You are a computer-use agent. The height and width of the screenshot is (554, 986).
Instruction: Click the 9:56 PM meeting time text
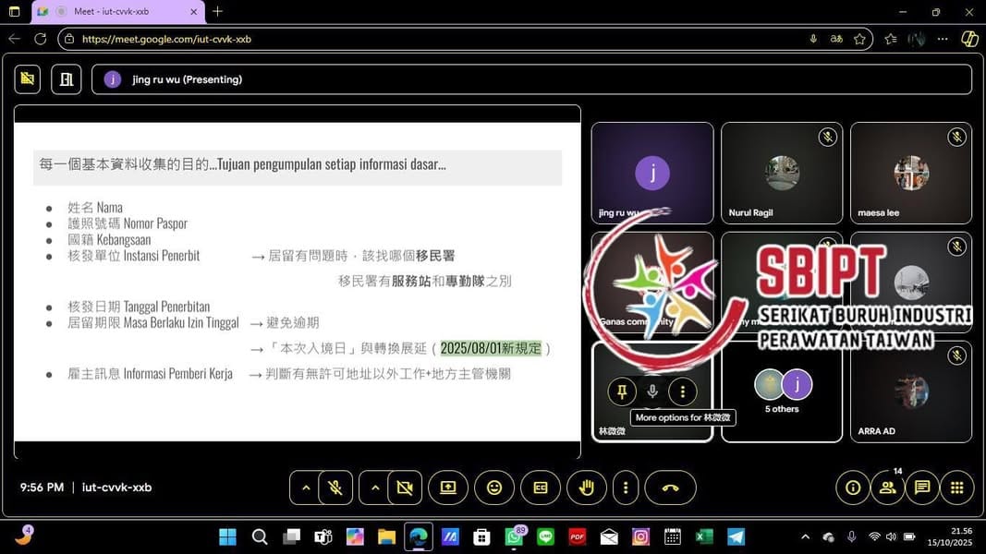[43, 488]
